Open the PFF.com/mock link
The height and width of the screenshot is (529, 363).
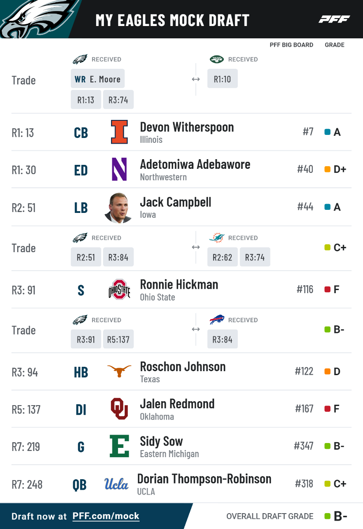point(106,516)
